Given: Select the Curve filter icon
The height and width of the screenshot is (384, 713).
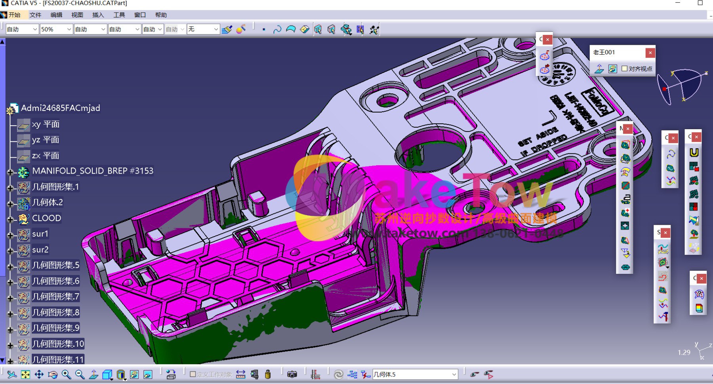Looking at the screenshot, I should tap(277, 29).
